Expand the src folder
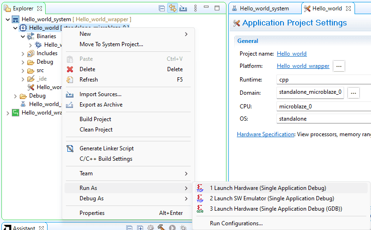The image size is (371, 230). click(23, 70)
